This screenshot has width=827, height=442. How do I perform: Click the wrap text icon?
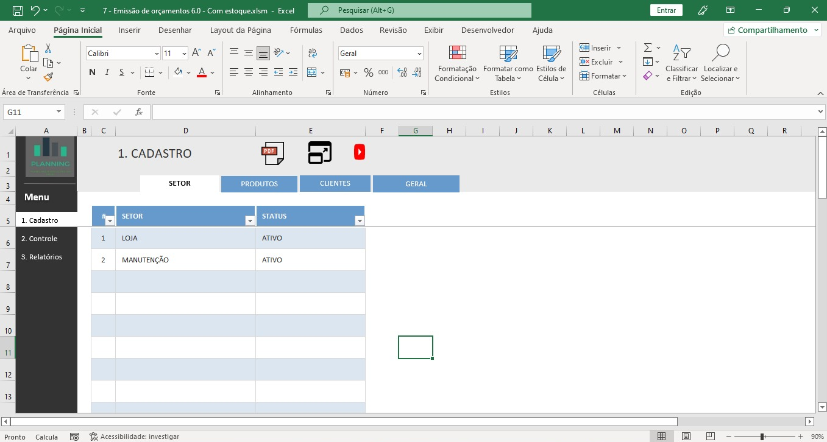pos(313,53)
